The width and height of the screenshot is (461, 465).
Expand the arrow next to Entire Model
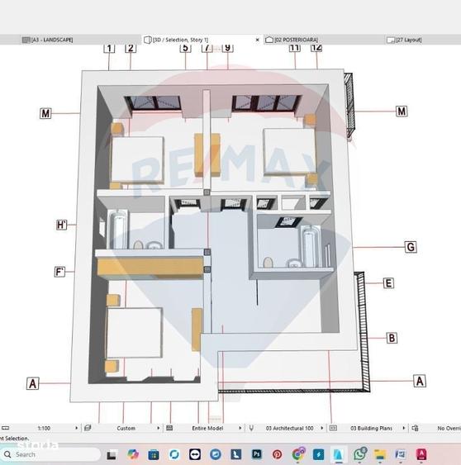(x=240, y=428)
